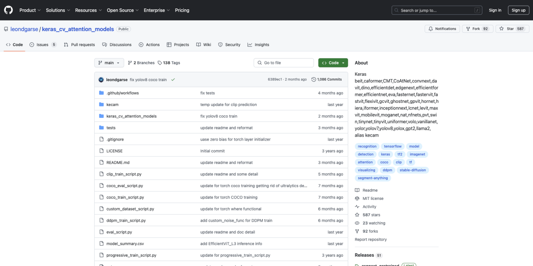The width and height of the screenshot is (533, 266).
Task: Click the LICENSE file icon
Action: 101,151
